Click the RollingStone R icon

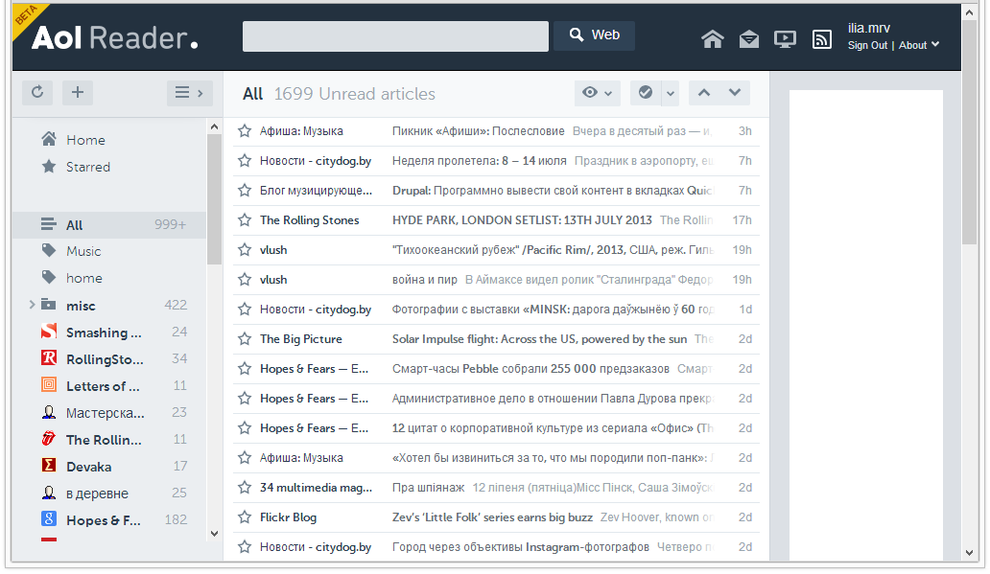(49, 358)
